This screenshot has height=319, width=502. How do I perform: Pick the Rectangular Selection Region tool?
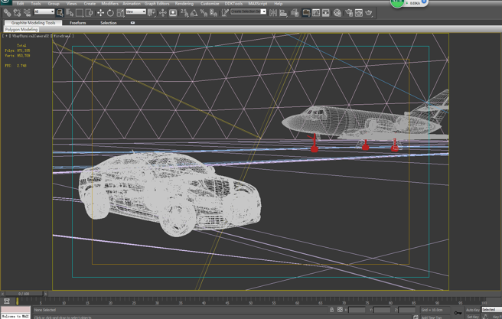[x=80, y=12]
